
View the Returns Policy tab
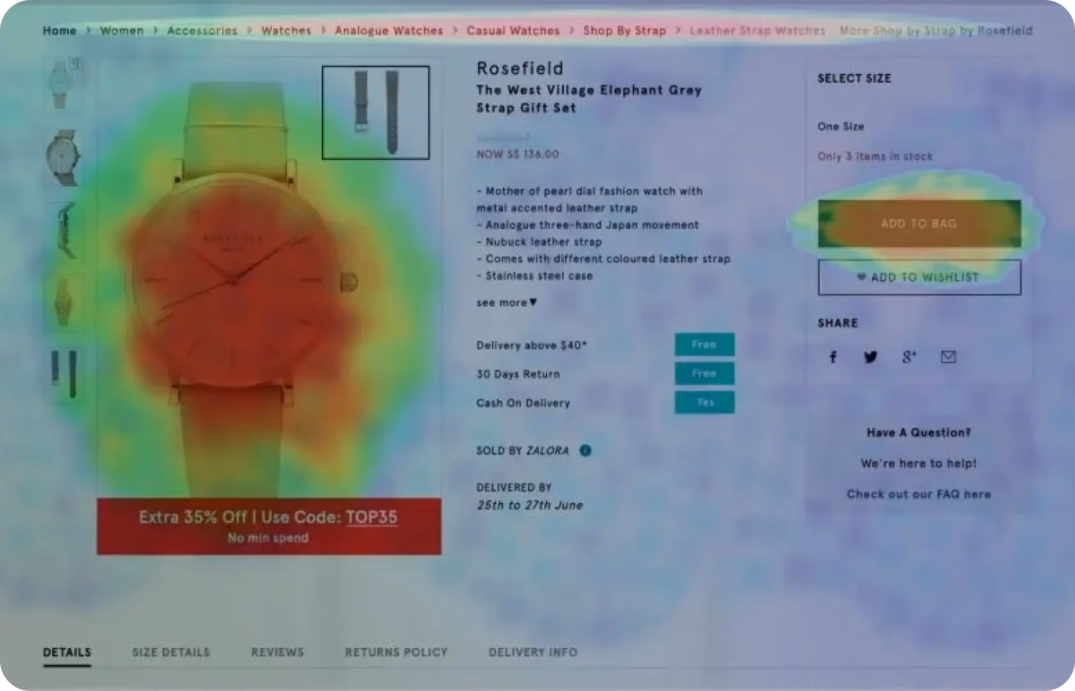tap(396, 653)
